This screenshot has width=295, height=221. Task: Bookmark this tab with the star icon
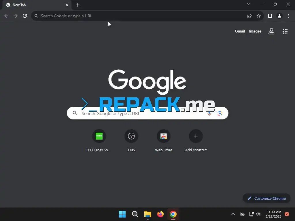pyautogui.click(x=259, y=16)
